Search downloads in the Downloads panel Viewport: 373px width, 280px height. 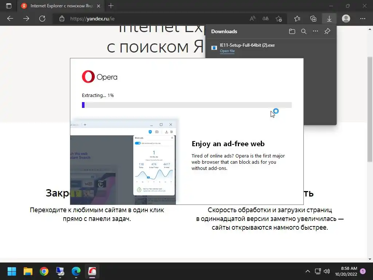(304, 31)
